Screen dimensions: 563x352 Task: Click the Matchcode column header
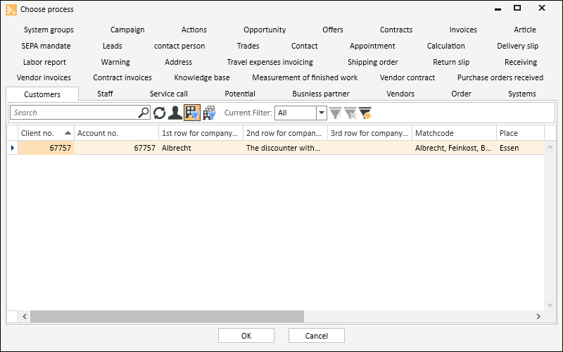[x=454, y=133]
